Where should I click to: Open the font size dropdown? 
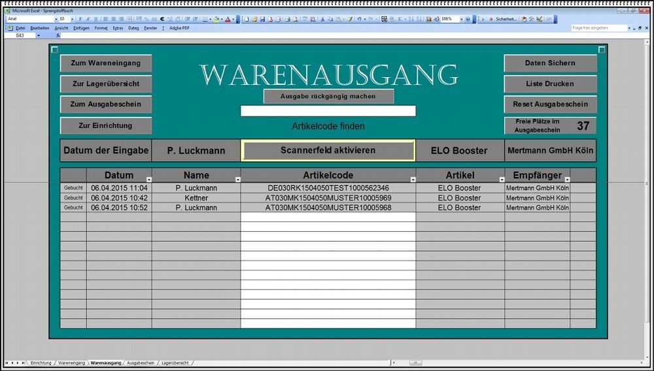pyautogui.click(x=72, y=20)
